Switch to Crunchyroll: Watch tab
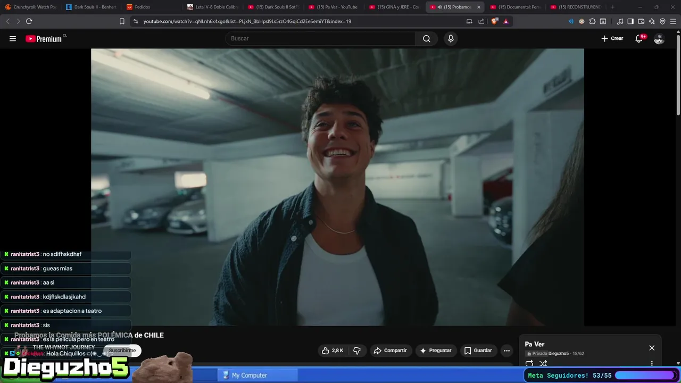This screenshot has height=383, width=681. click(30, 7)
